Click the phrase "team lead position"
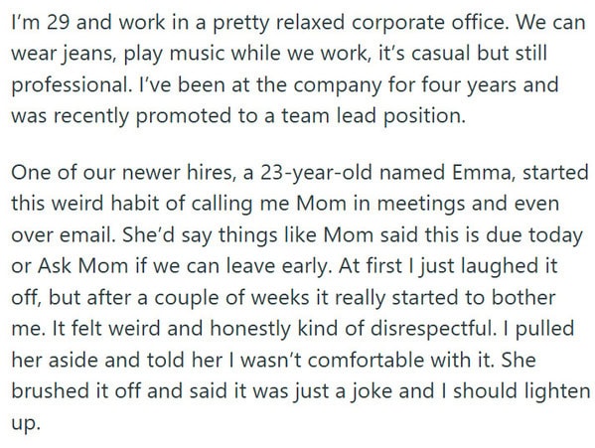Screen dimensions: 595x448 pyautogui.click(x=372, y=115)
